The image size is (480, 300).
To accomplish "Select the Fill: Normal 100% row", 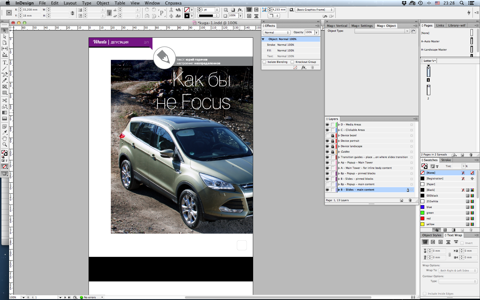I will [x=291, y=51].
